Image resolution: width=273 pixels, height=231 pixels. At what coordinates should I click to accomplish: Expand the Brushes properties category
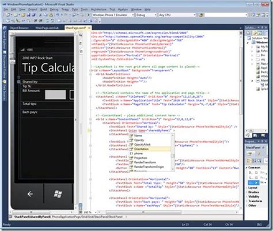click(x=247, y=192)
